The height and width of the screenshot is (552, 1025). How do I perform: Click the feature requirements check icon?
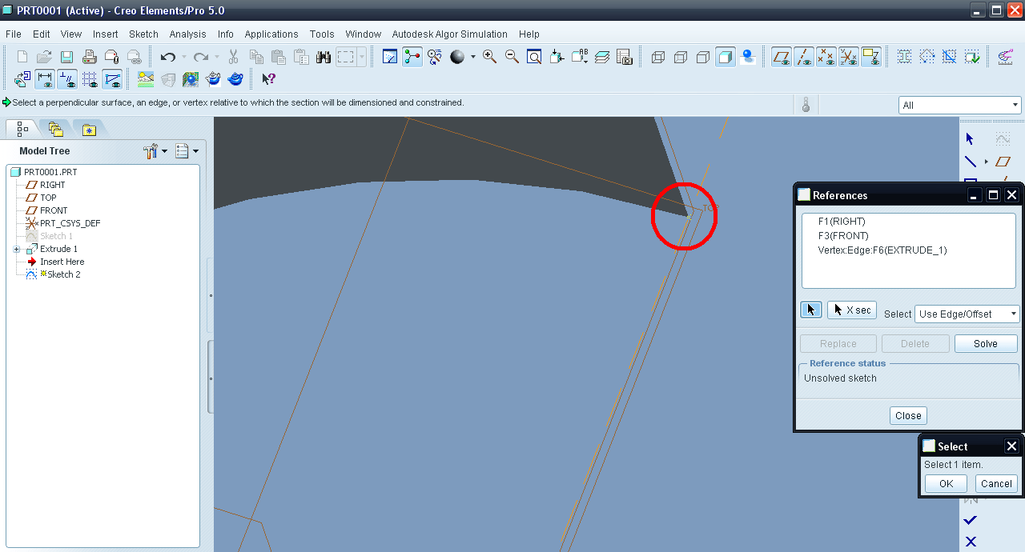[972, 57]
